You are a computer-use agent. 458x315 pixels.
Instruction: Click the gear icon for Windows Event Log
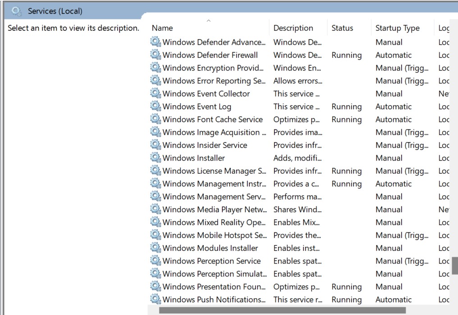click(x=156, y=107)
